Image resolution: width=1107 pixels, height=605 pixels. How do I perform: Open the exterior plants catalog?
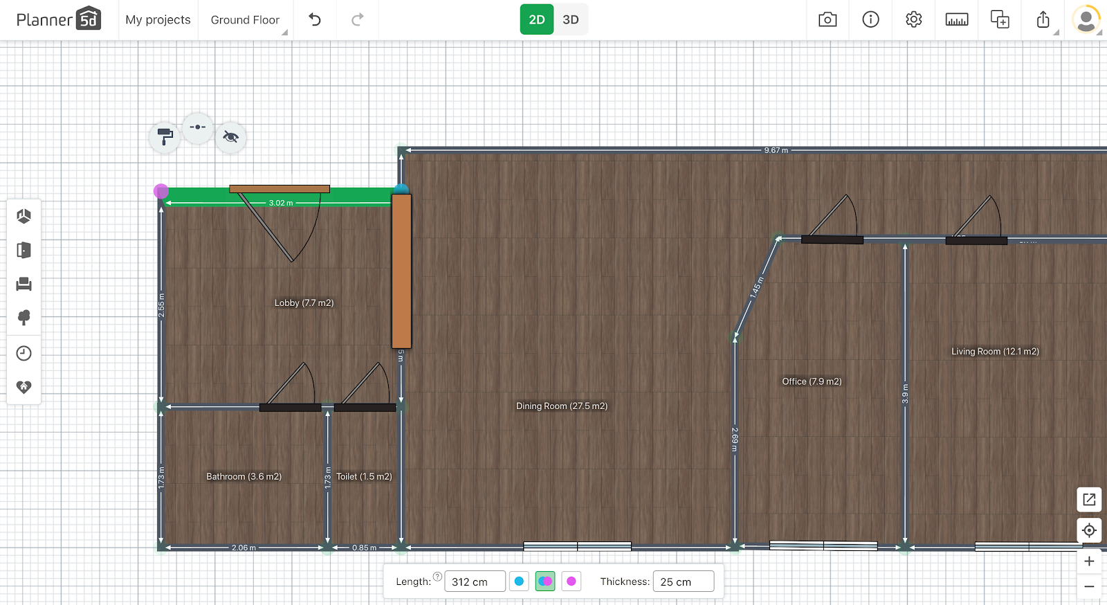click(x=24, y=318)
